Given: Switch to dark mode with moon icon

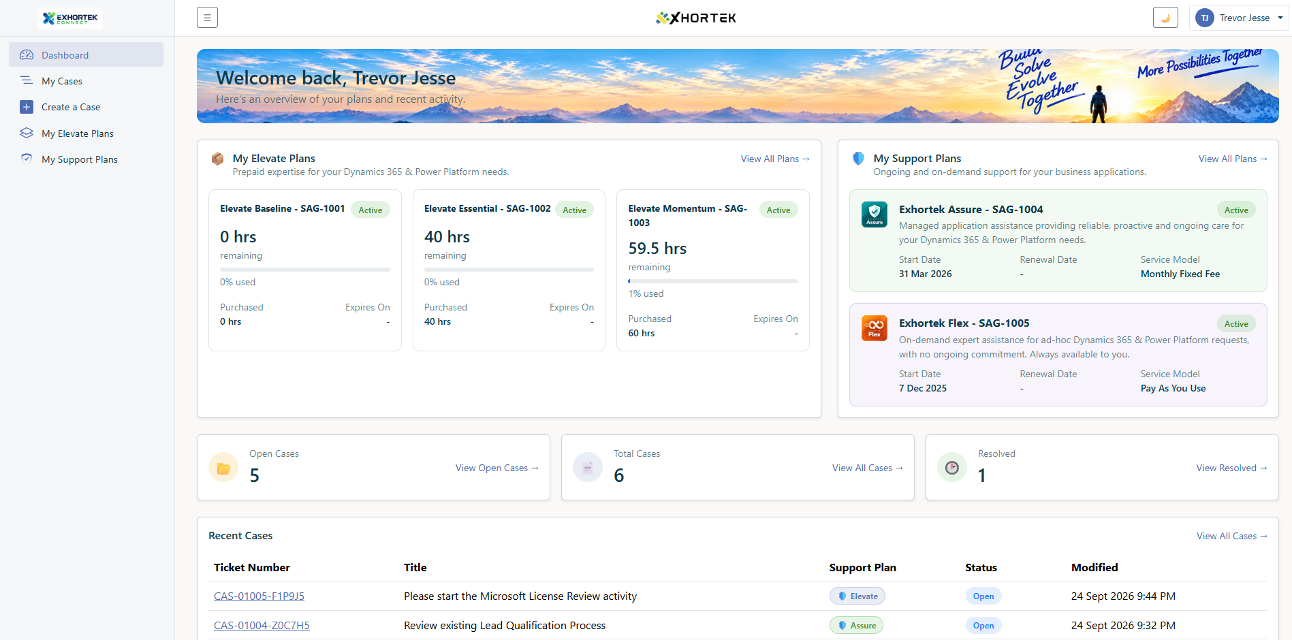Looking at the screenshot, I should 1165,18.
